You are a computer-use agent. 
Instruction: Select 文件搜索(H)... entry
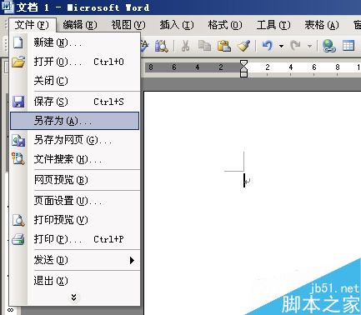74,159
